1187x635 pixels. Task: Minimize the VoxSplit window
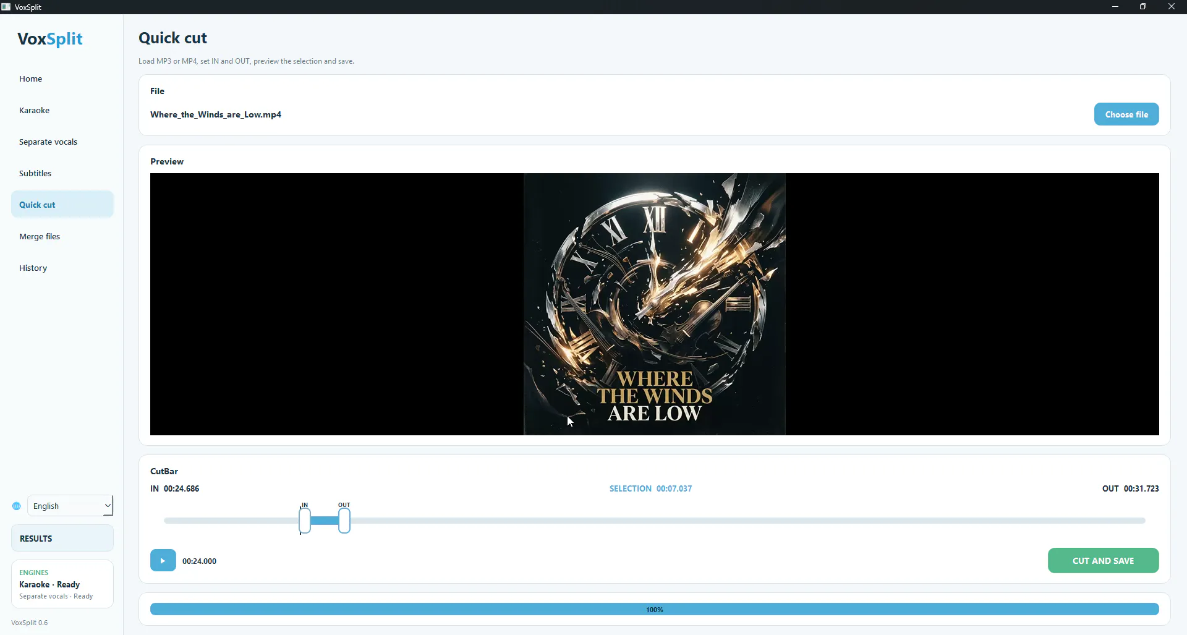click(1115, 7)
